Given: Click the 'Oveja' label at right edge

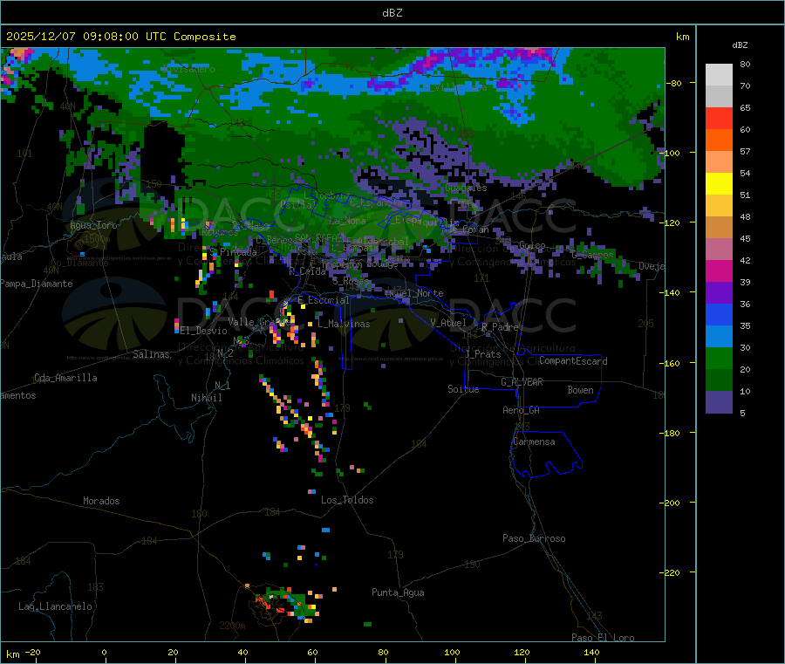Looking at the screenshot, I should tap(652, 266).
